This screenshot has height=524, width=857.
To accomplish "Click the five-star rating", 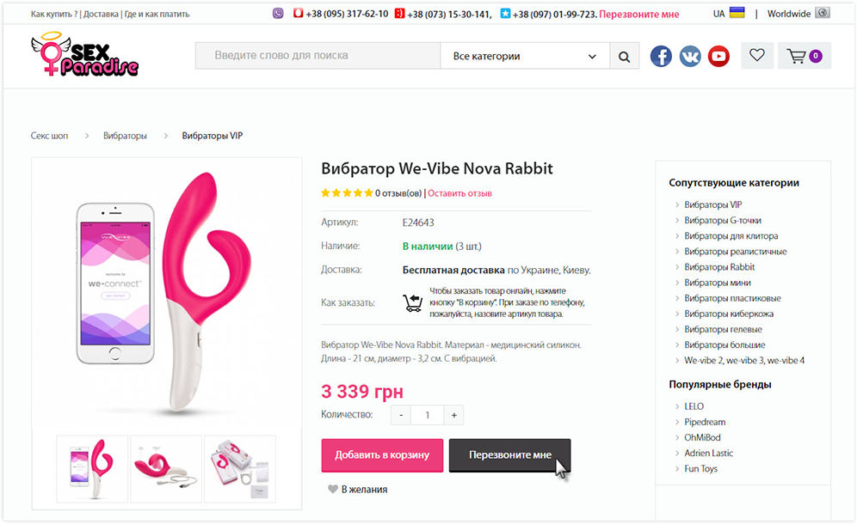I will coord(347,193).
